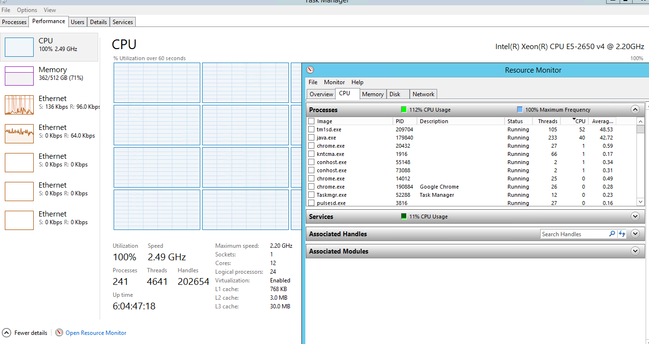Click the search magnifier in Search Handles

612,234
